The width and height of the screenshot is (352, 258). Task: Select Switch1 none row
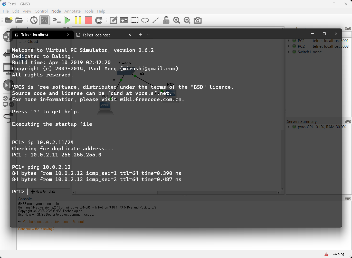point(319,52)
